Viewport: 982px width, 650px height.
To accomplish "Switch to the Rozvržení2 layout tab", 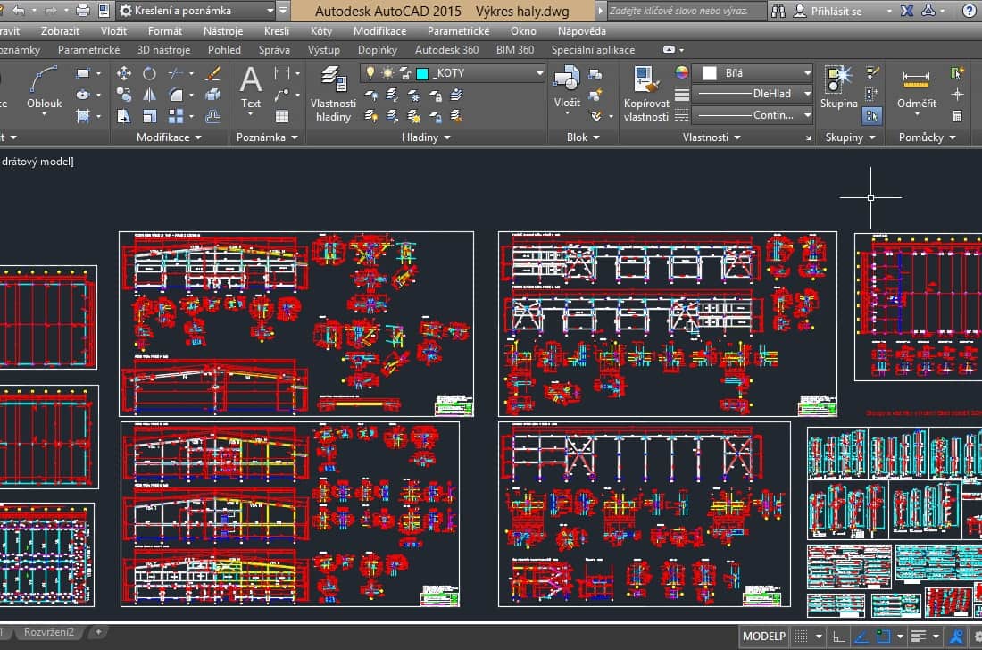I will click(x=49, y=632).
